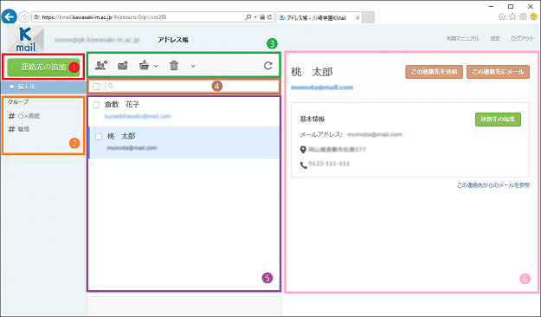Click the browser home icon
Image resolution: width=541 pixels, height=317 pixels.
tap(502, 16)
